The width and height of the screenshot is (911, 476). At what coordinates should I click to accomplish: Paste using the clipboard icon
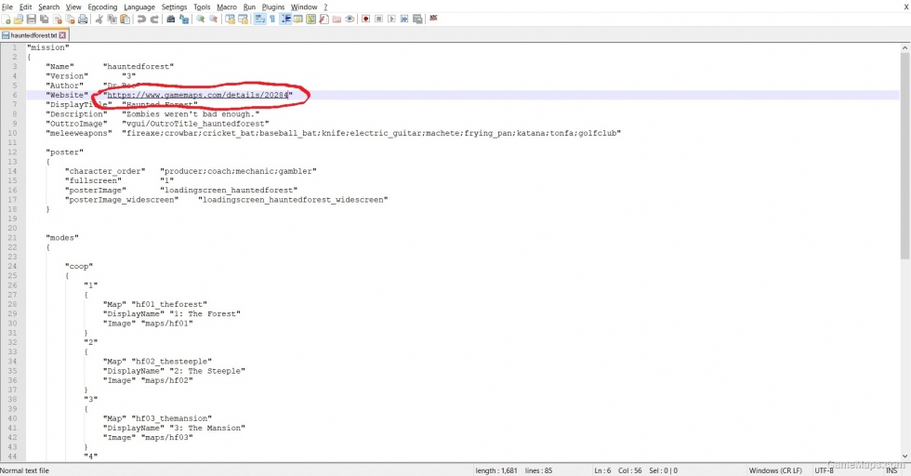pyautogui.click(x=125, y=20)
